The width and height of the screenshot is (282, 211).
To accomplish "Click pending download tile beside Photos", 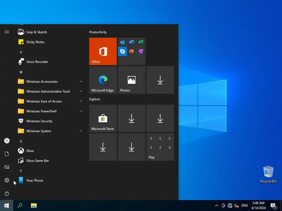I will click(160, 80).
